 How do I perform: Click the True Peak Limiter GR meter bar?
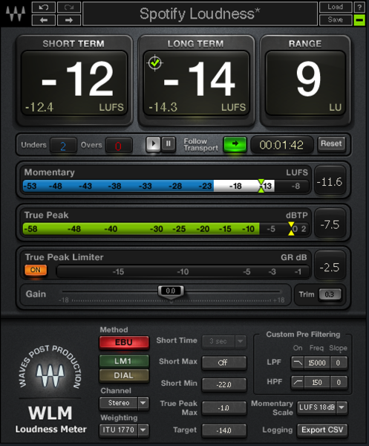click(183, 271)
